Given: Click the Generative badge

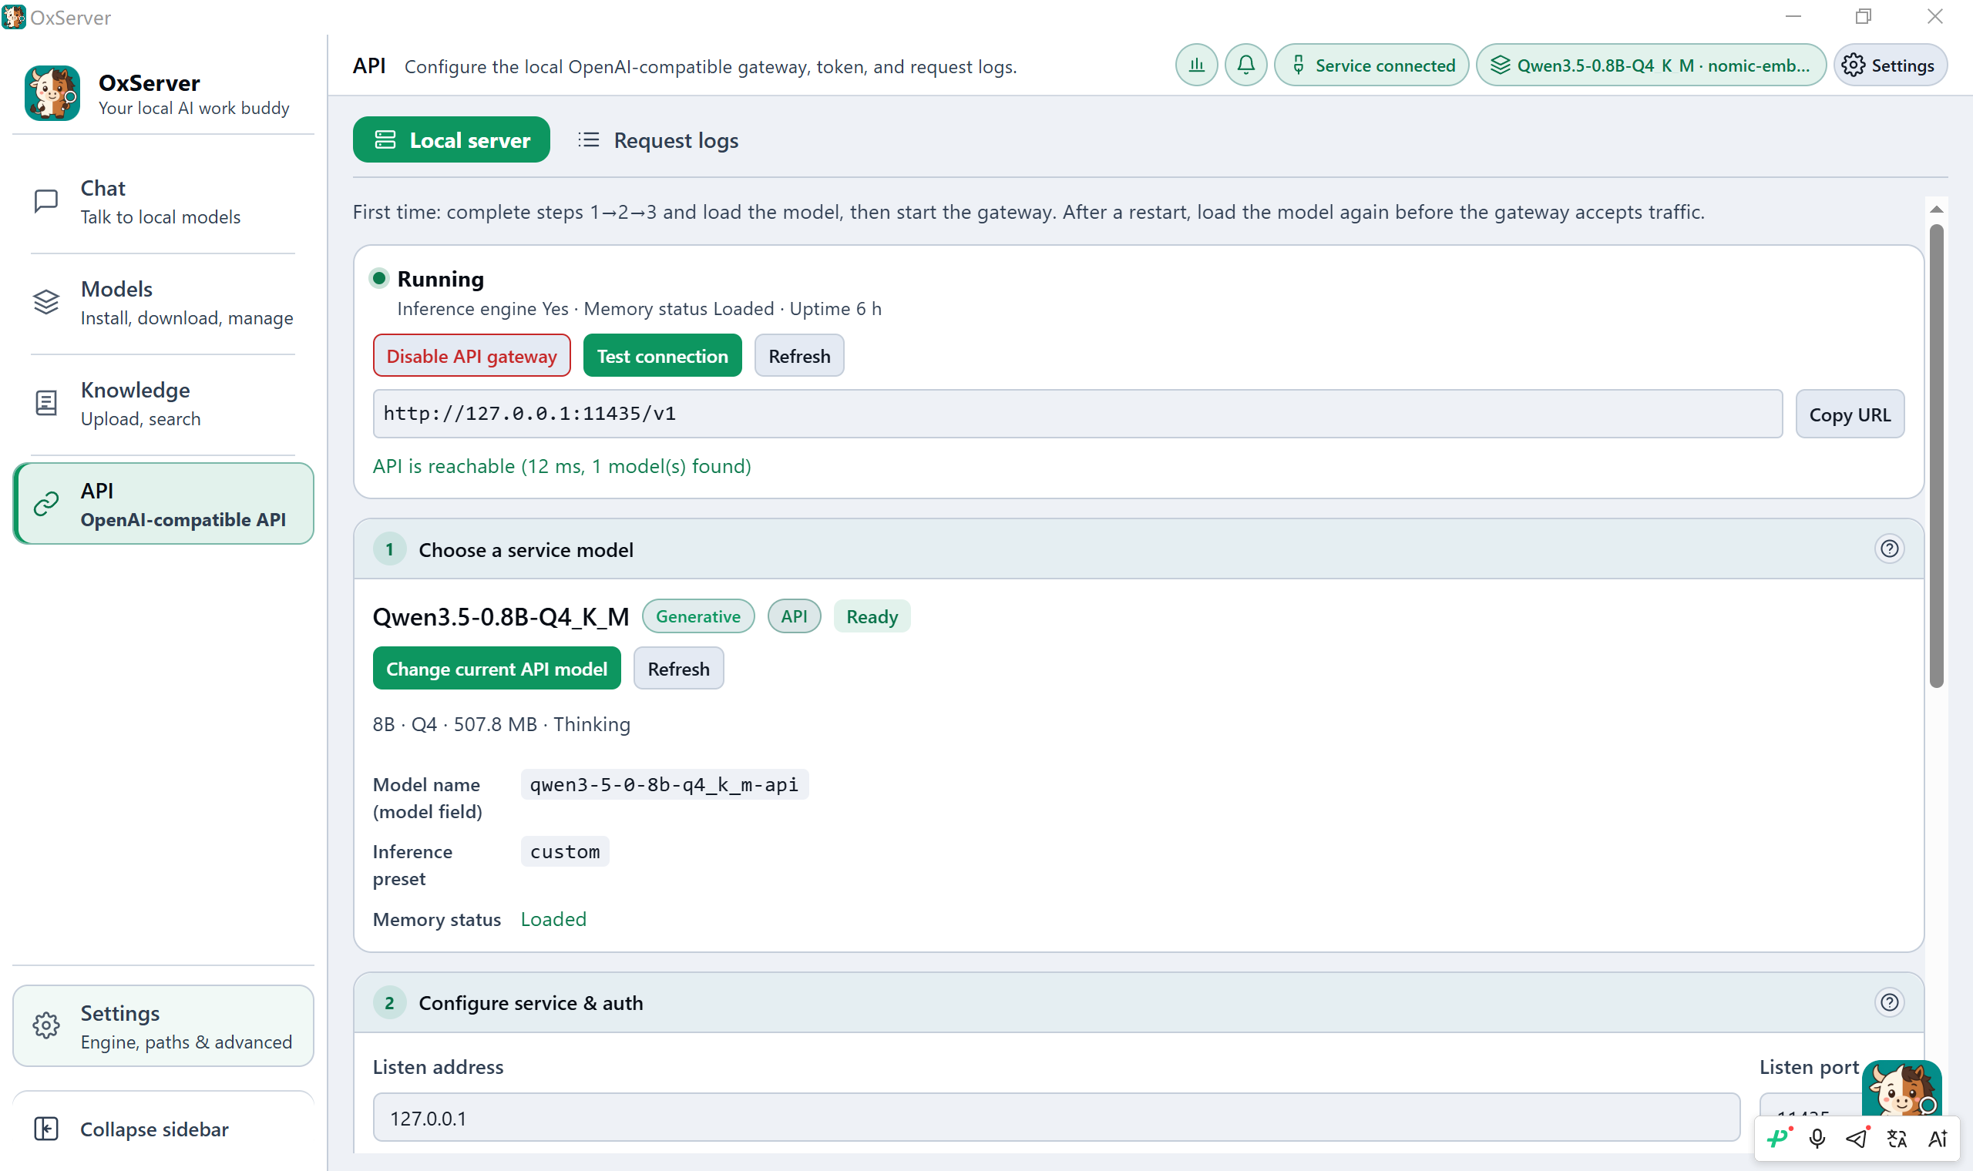Looking at the screenshot, I should click(698, 616).
